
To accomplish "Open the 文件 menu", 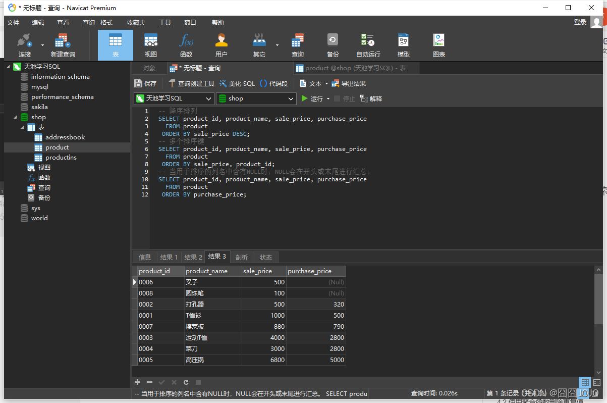I will [x=13, y=22].
